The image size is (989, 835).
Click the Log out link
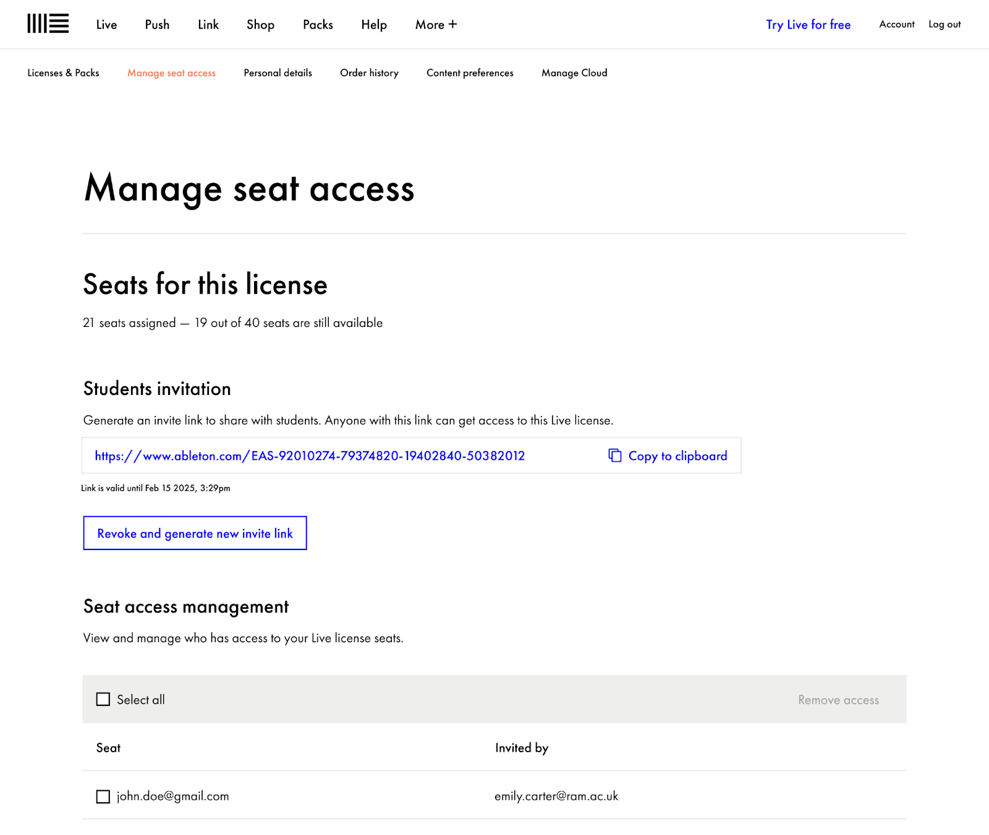coord(944,24)
